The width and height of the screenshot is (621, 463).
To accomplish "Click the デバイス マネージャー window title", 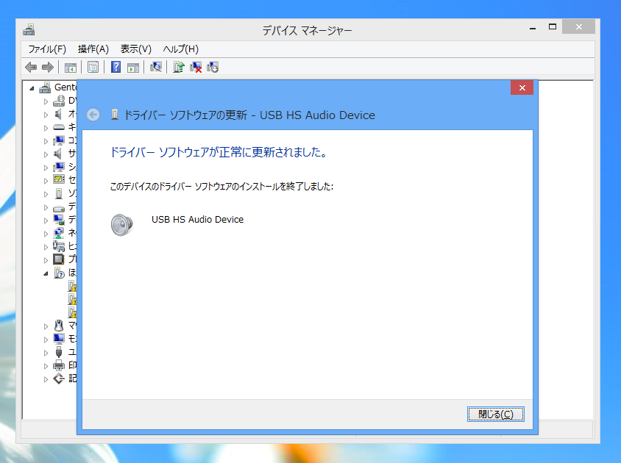I will pos(307,30).
